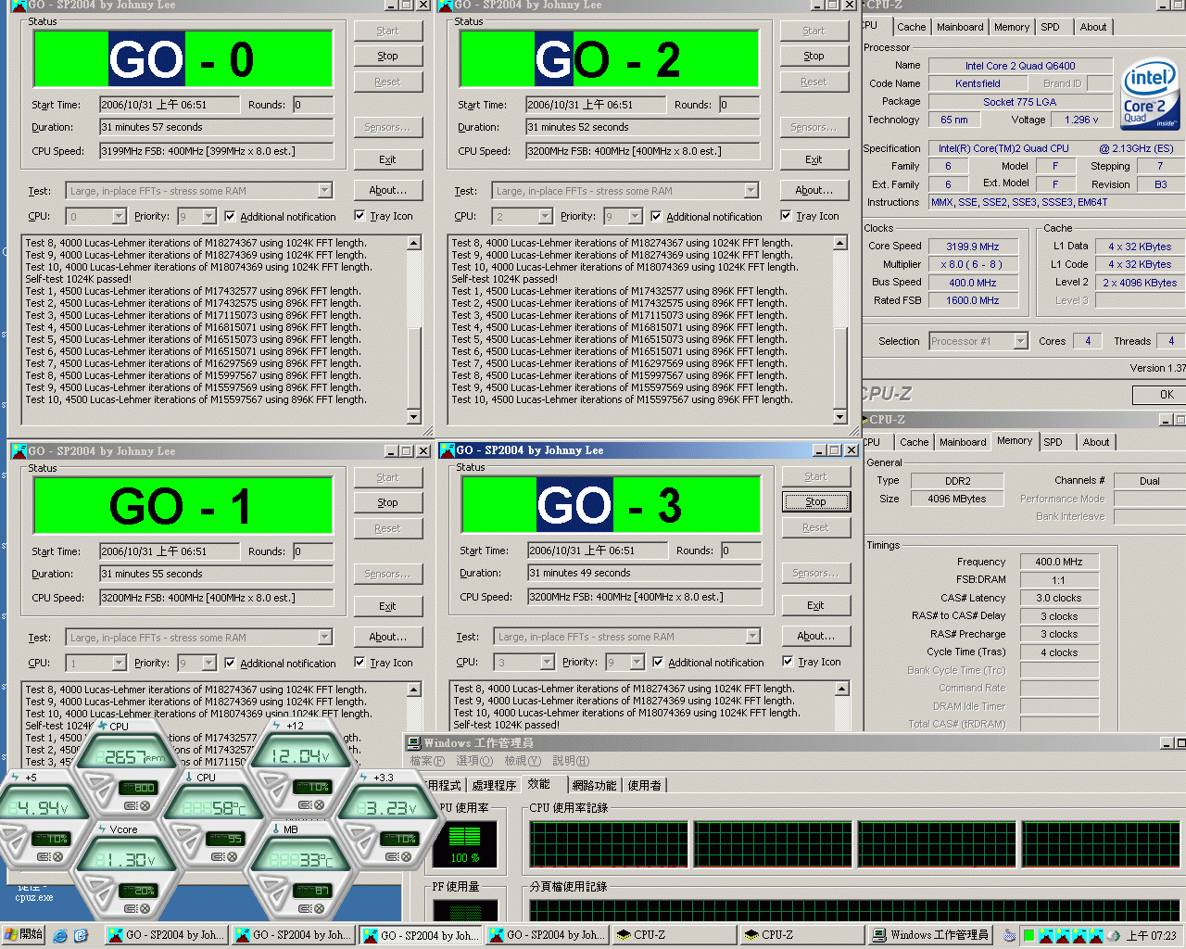
Task: Open settings icon on +3.3V widget
Action: click(x=392, y=856)
